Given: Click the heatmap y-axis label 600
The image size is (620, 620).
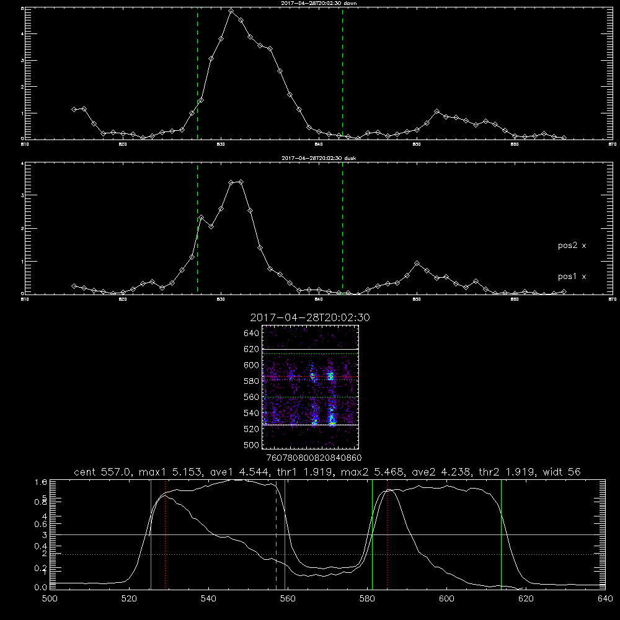Looking at the screenshot, I should (252, 365).
